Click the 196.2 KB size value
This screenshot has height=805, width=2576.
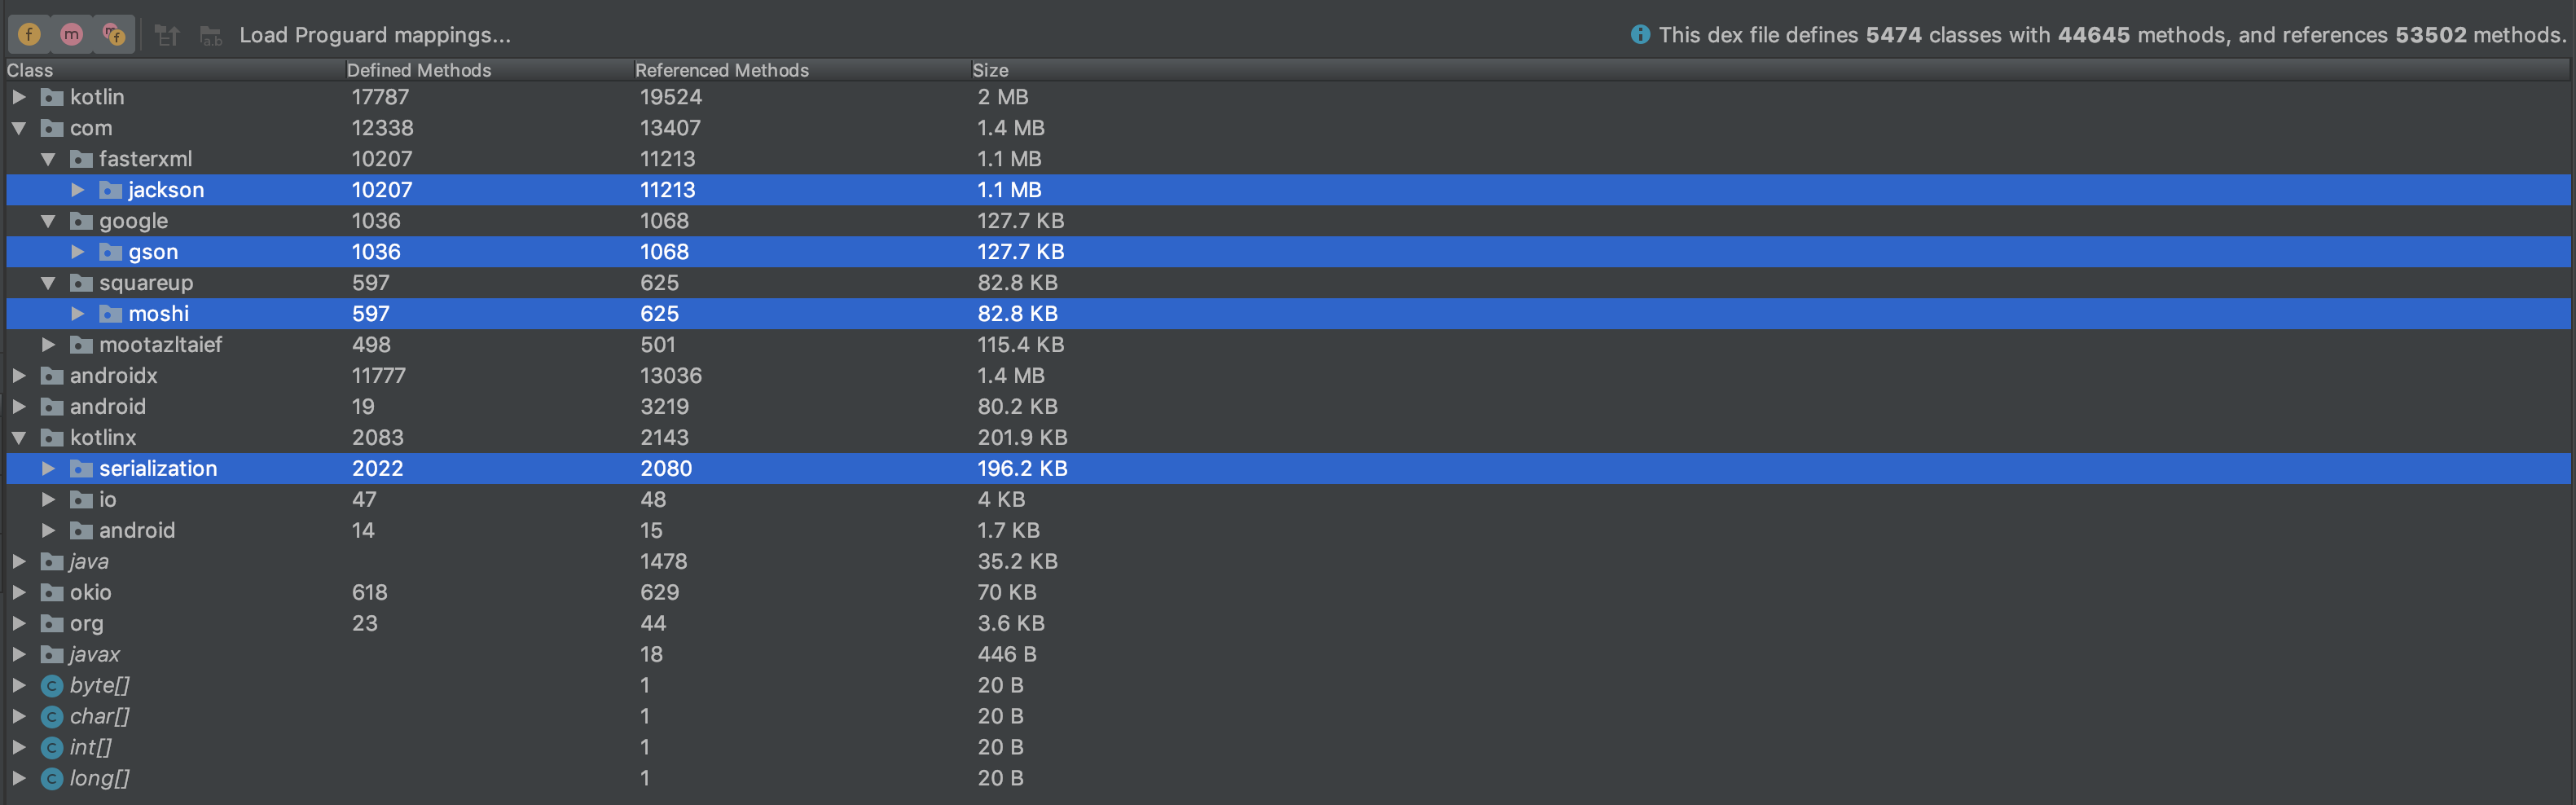pyautogui.click(x=1022, y=469)
